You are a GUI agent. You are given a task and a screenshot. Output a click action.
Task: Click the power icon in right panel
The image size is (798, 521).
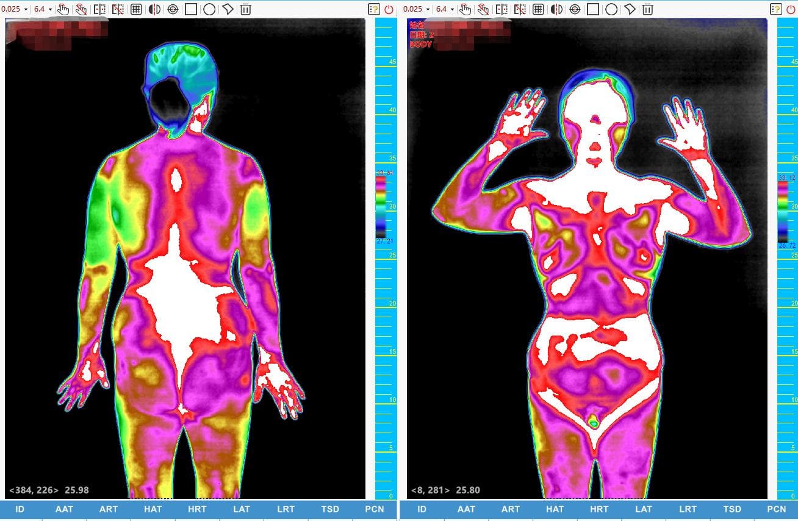coord(791,9)
